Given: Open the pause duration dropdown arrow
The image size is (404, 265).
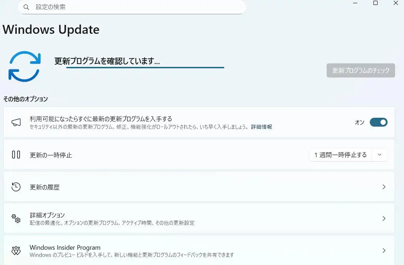Looking at the screenshot, I should point(379,155).
